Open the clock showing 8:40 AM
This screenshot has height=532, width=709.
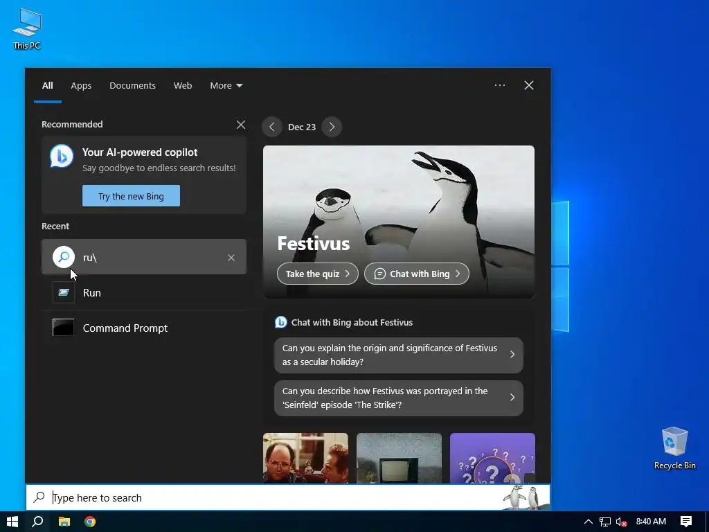click(x=651, y=522)
